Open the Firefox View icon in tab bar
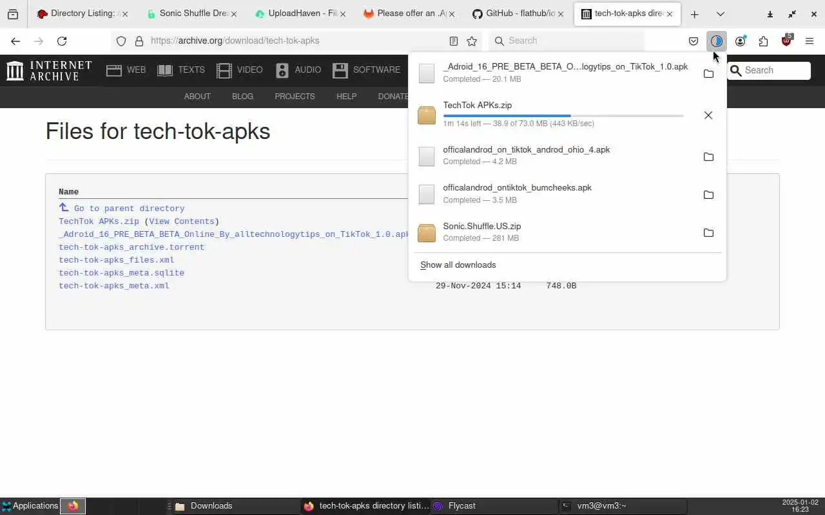 [x=13, y=14]
